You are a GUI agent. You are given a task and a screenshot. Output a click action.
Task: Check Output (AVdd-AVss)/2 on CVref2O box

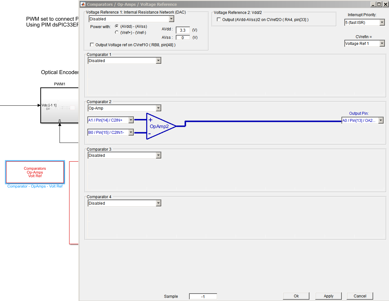tap(219, 20)
